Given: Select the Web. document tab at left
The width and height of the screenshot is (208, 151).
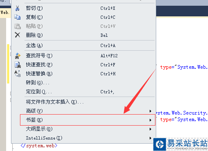Looking at the screenshot, I should click(x=5, y=13).
